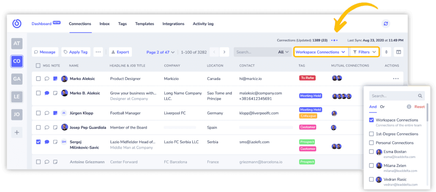Tick the 1st-Degree Connections checkbox
Image resolution: width=436 pixels, height=192 pixels.
(371, 134)
